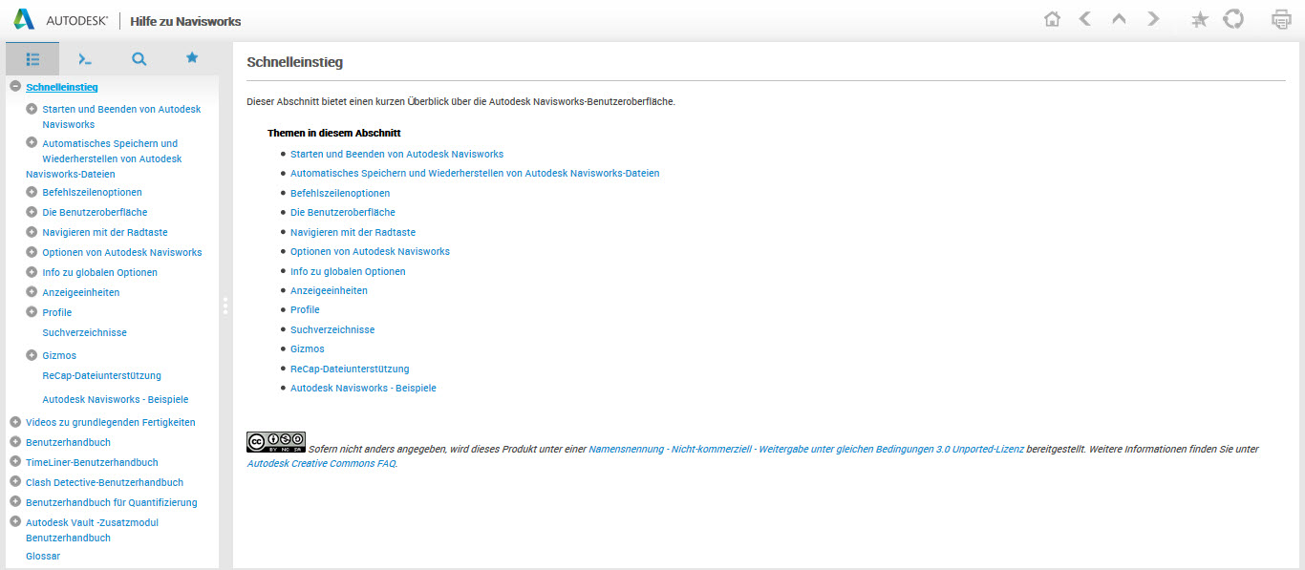Select Die Benutzeroberfläche label in sidebar

tap(95, 212)
